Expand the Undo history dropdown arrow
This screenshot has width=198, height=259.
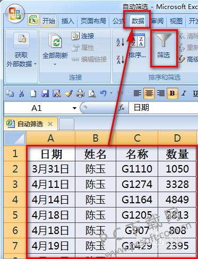pos(111,93)
